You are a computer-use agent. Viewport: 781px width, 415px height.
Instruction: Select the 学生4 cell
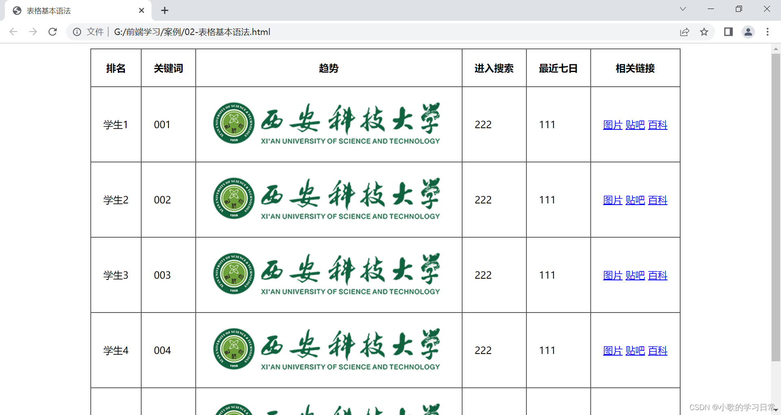pyautogui.click(x=116, y=350)
